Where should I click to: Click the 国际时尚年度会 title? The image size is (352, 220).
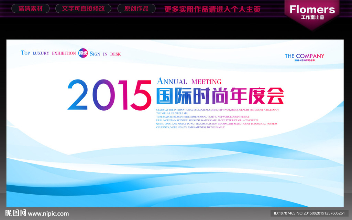click(220, 96)
